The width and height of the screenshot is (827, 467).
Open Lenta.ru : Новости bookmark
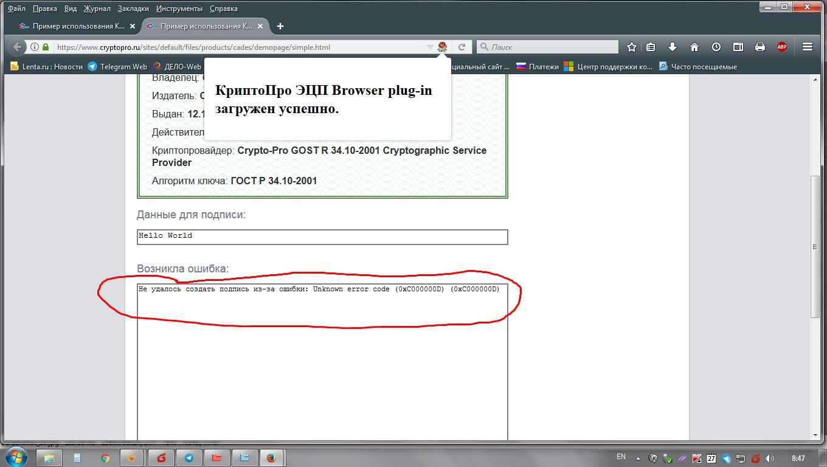tap(46, 67)
